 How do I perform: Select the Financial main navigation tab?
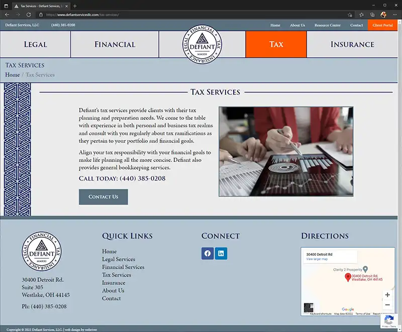(115, 45)
